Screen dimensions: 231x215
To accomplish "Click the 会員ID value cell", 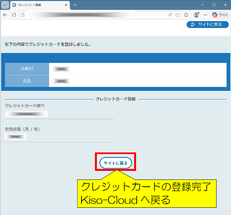I will tap(137, 69).
